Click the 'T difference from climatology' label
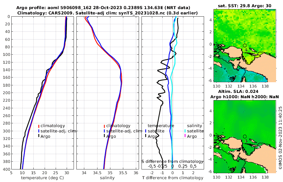Image resolution: width=283 pixels, height=182 pixels. coord(173,178)
